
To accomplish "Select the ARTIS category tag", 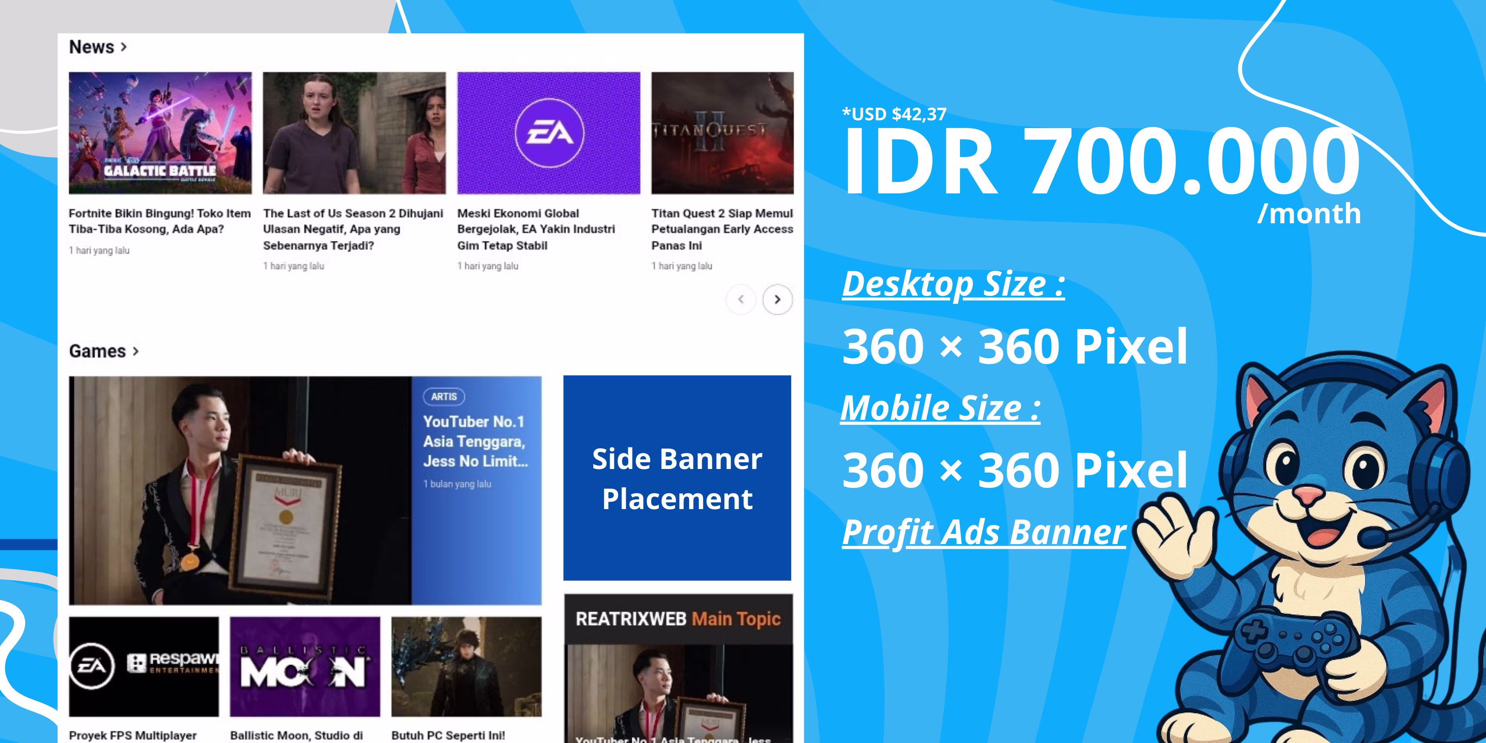I will pos(443,396).
